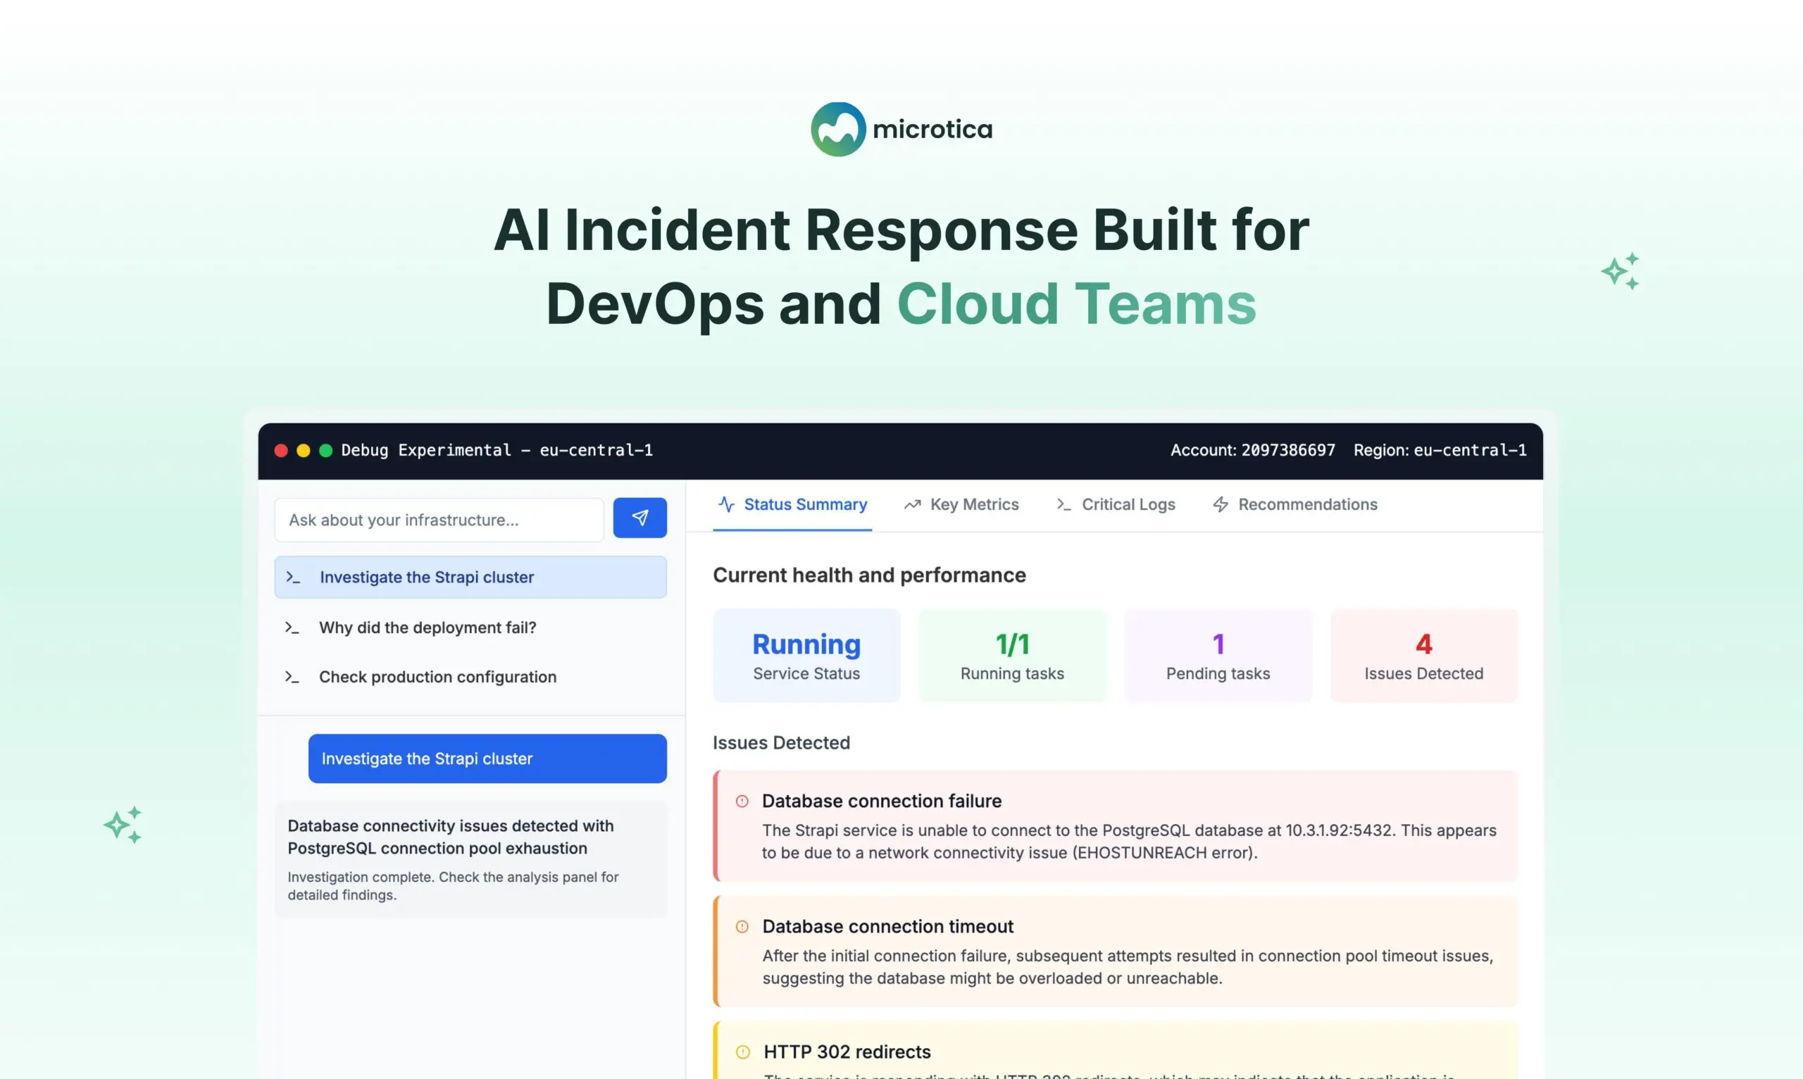Open the Critical Logs tab
This screenshot has width=1803, height=1079.
pyautogui.click(x=1128, y=504)
